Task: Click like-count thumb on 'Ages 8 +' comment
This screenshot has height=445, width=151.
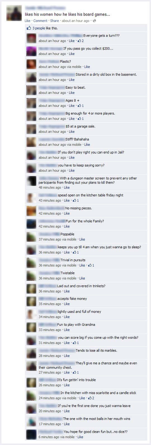Action: point(79,106)
